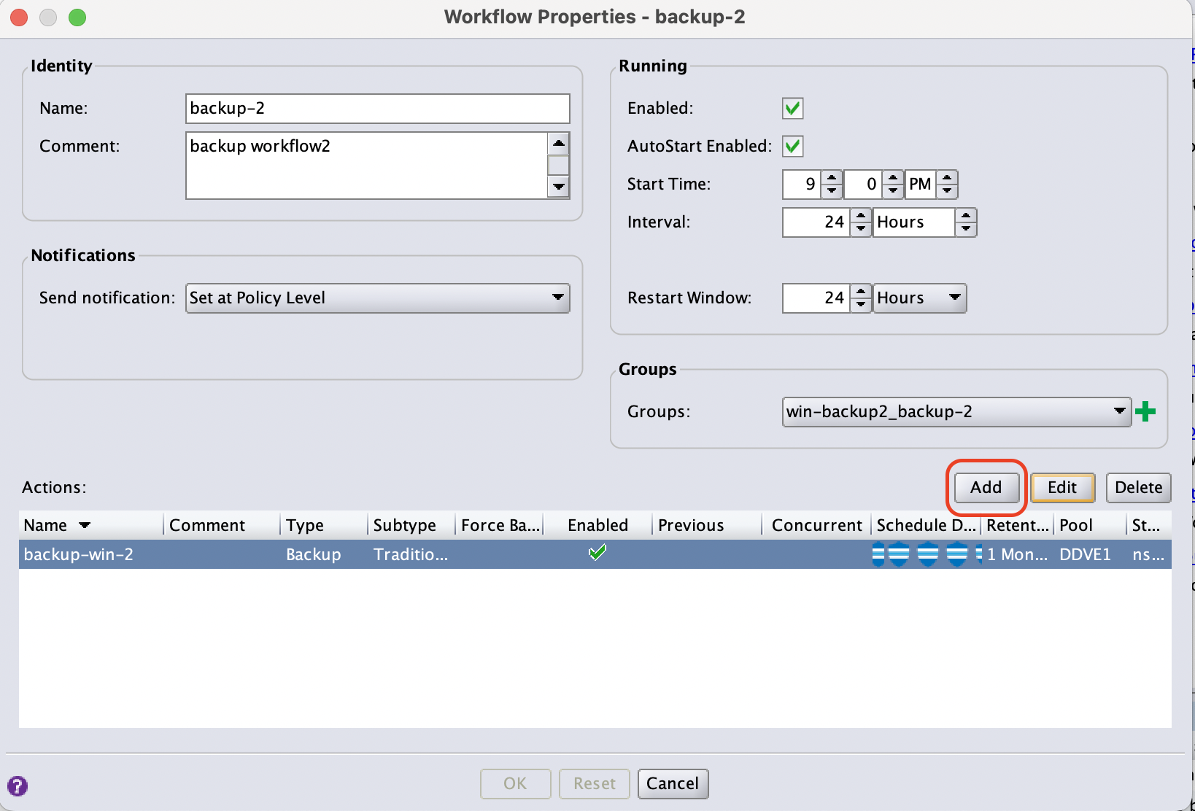
Task: Click the Name input field
Action: pyautogui.click(x=378, y=108)
